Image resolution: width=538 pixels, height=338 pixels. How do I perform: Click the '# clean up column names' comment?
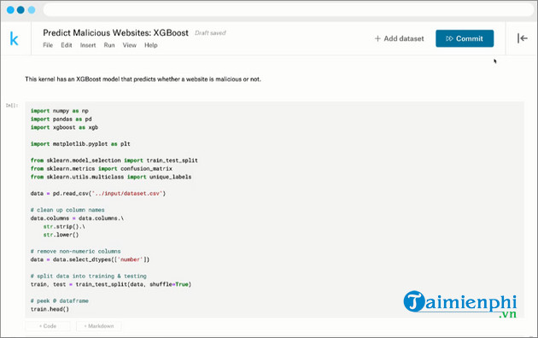(x=67, y=210)
